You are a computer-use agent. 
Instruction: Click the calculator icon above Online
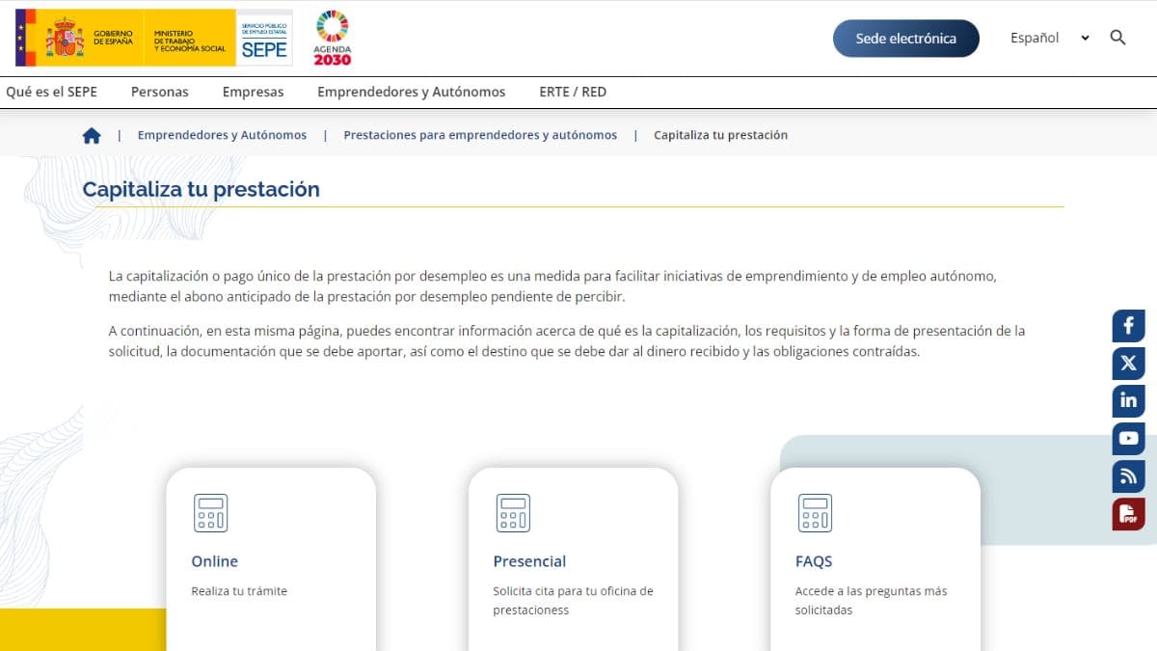[x=210, y=513]
